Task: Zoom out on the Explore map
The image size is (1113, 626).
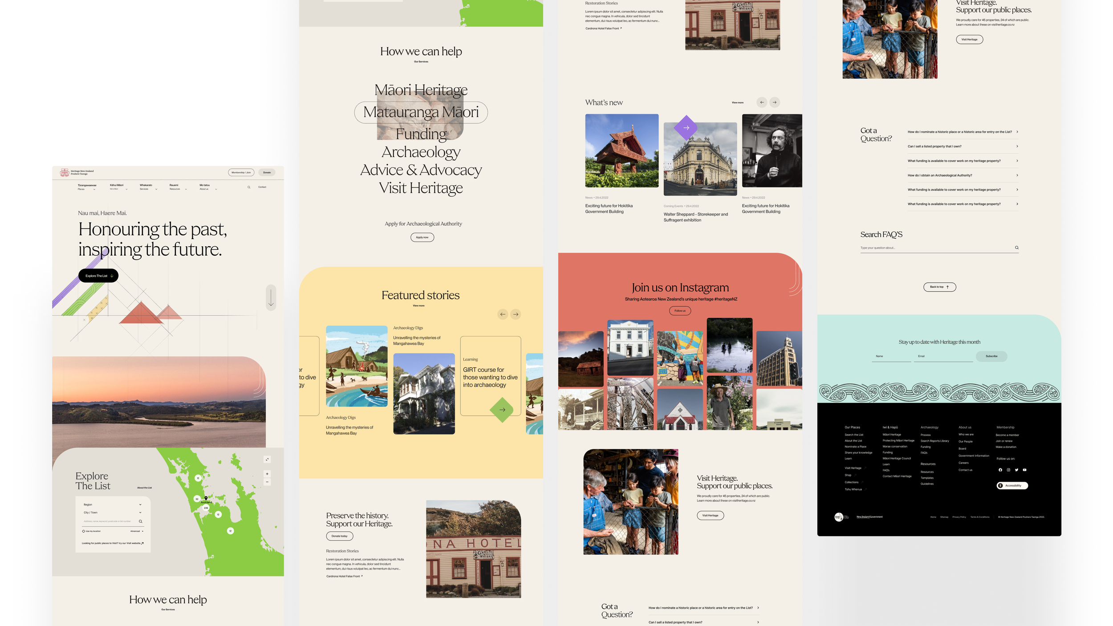Action: point(267,482)
